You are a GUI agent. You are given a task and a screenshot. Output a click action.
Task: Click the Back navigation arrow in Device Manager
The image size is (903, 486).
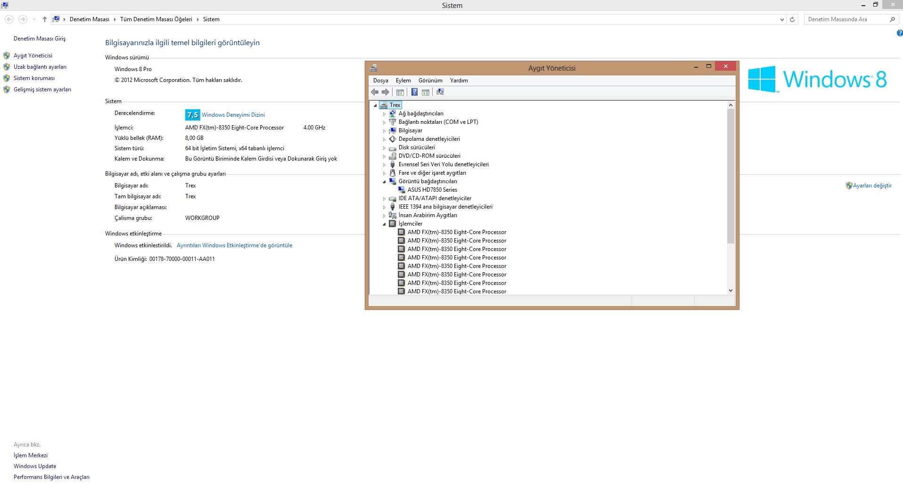pos(375,92)
